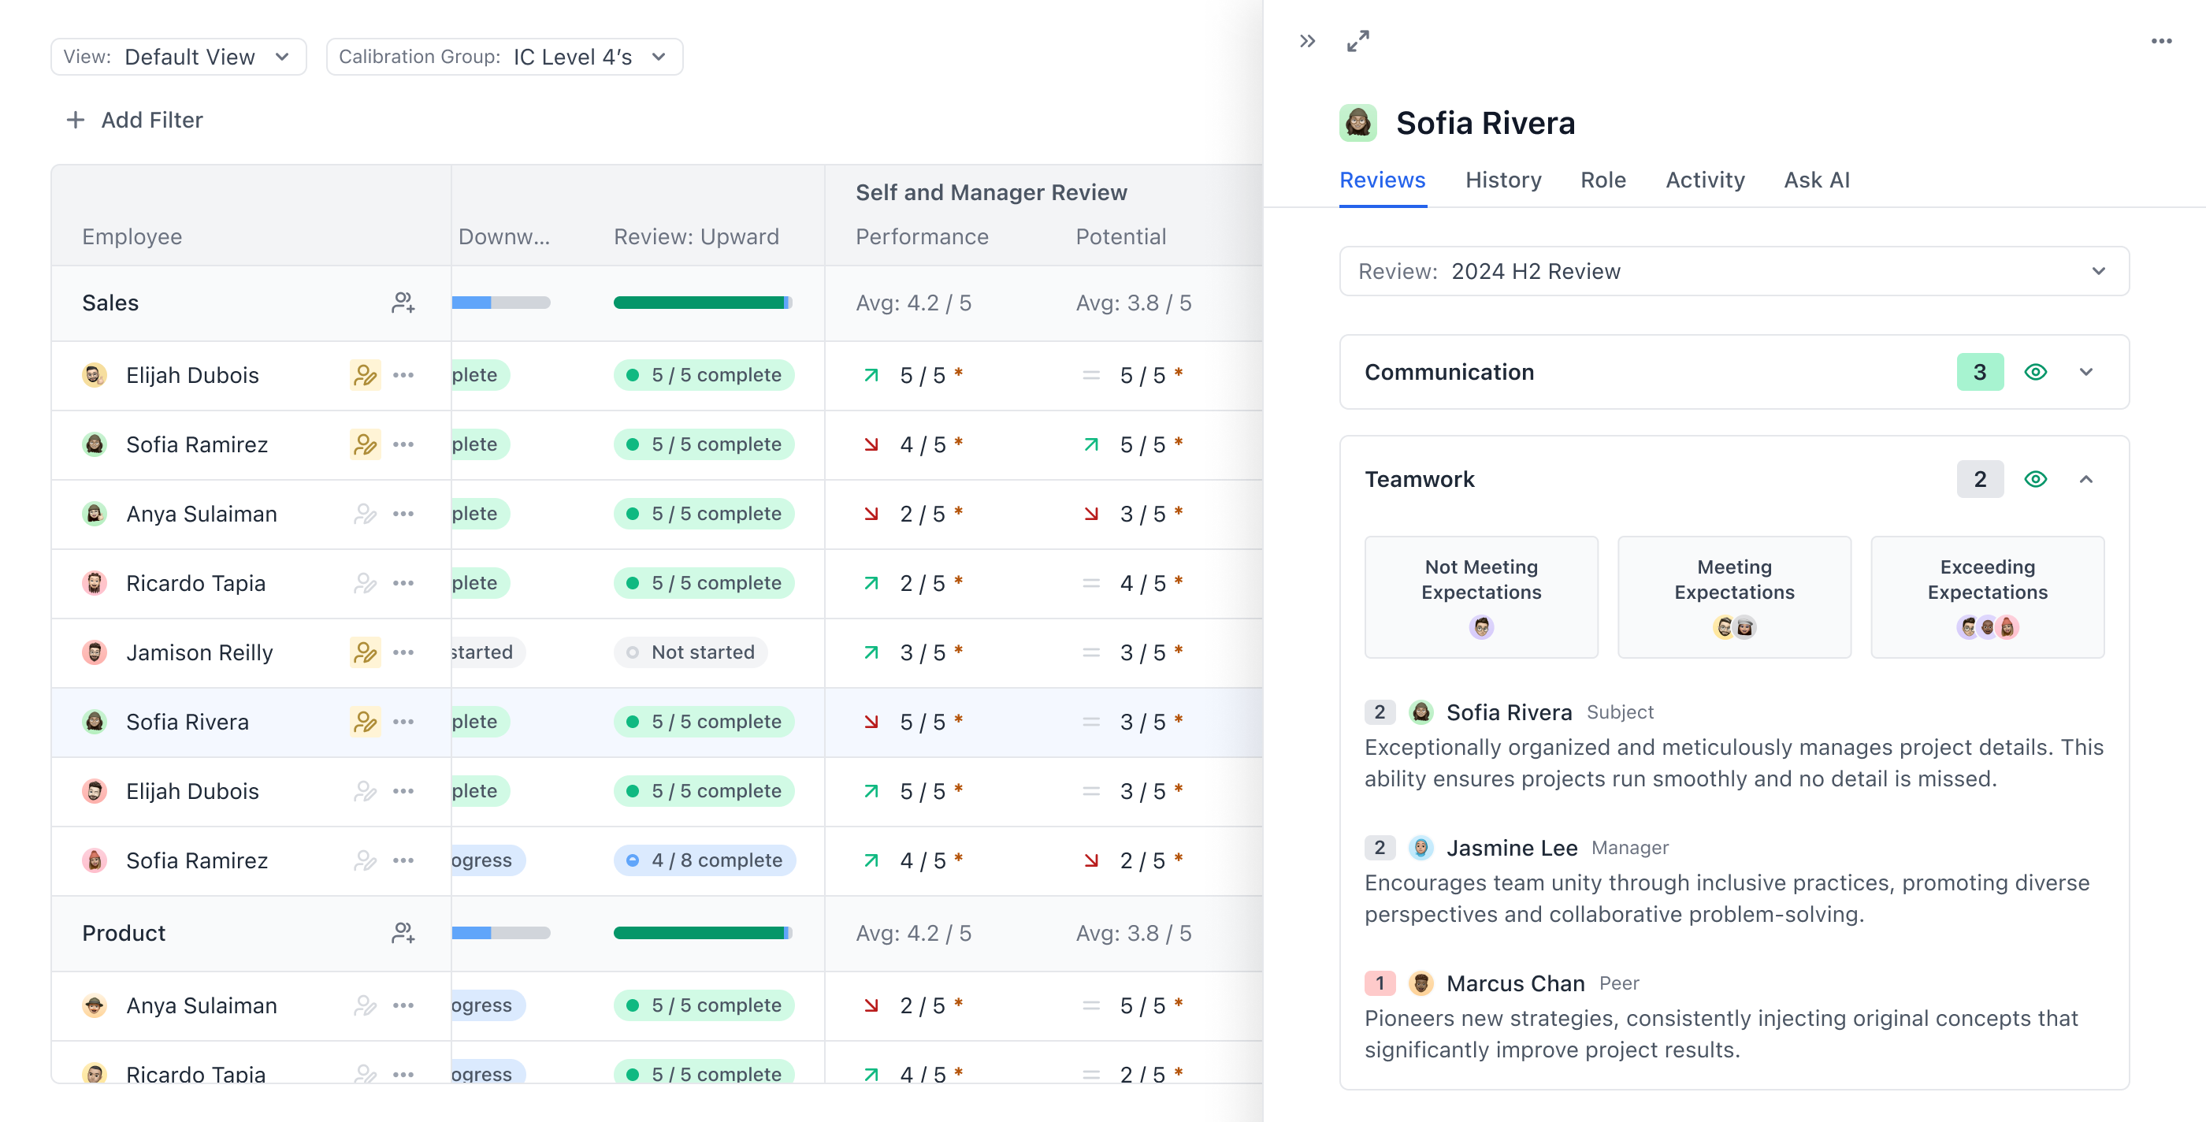2206x1122 pixels.
Task: Click plus icon to Add Filter
Action: (x=76, y=120)
